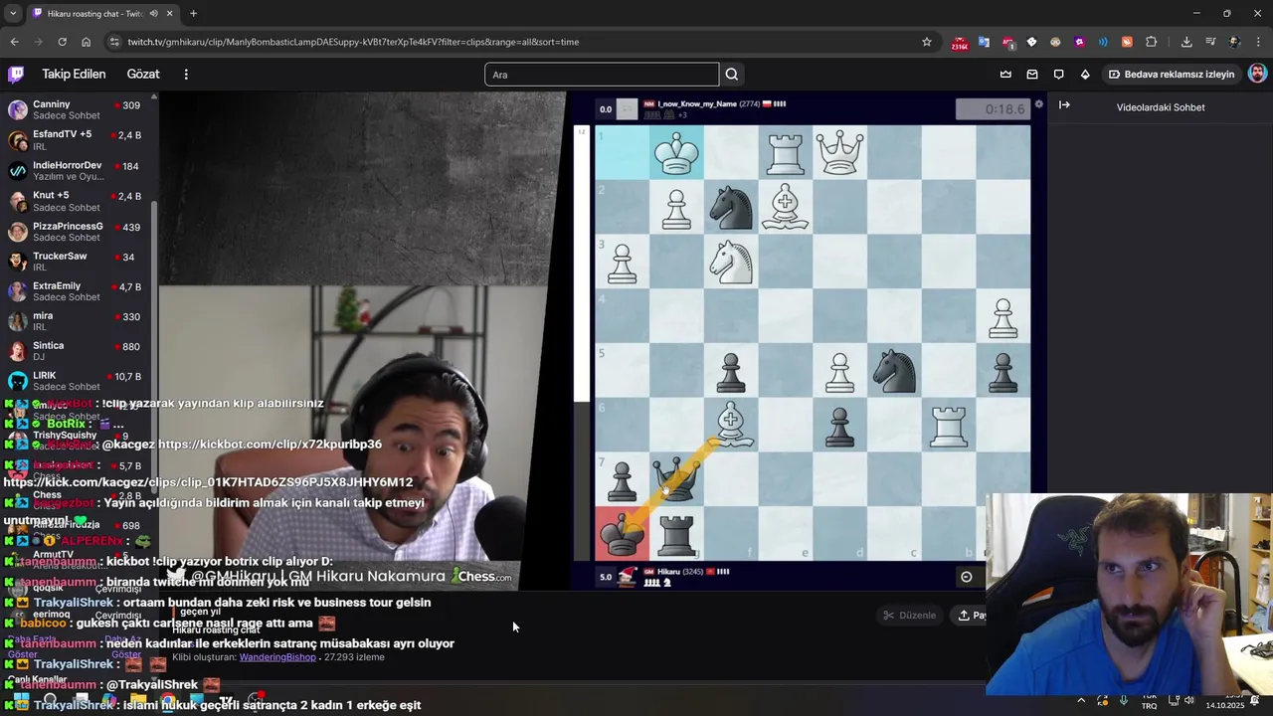Open the media controls icon
The height and width of the screenshot is (716, 1273).
1210,42
